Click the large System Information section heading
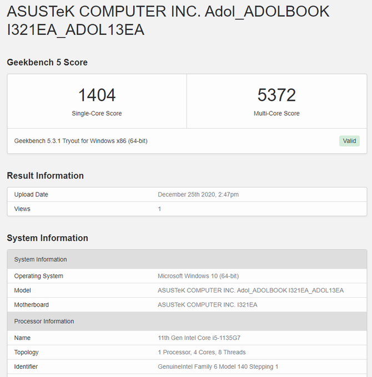 coord(47,238)
